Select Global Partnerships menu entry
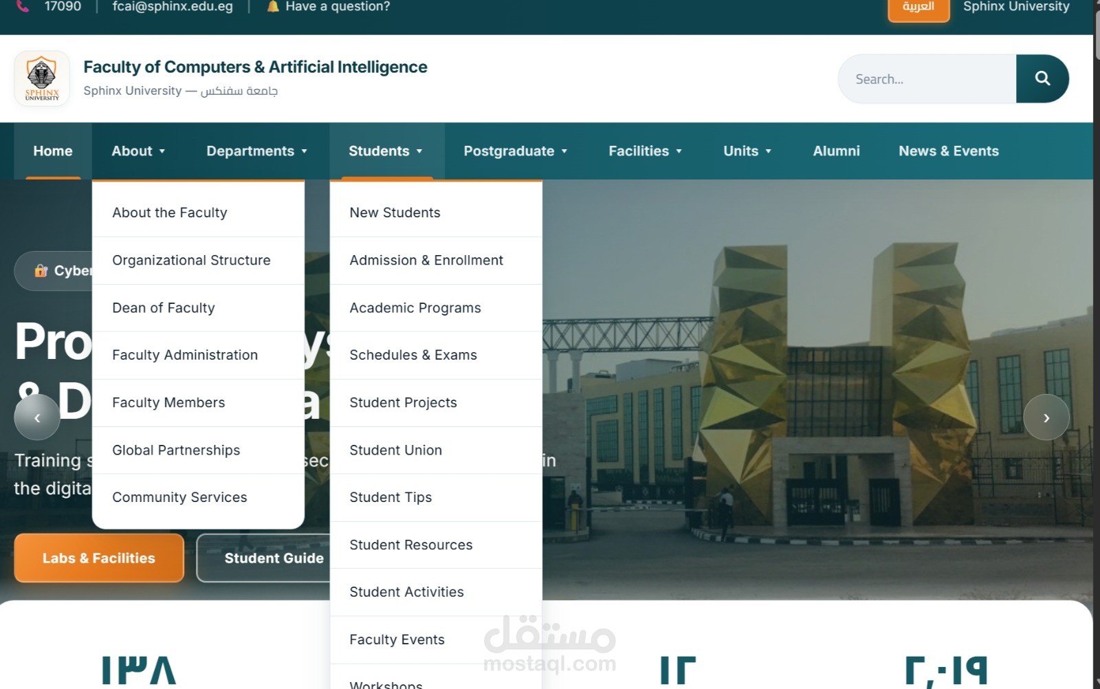 (x=198, y=450)
